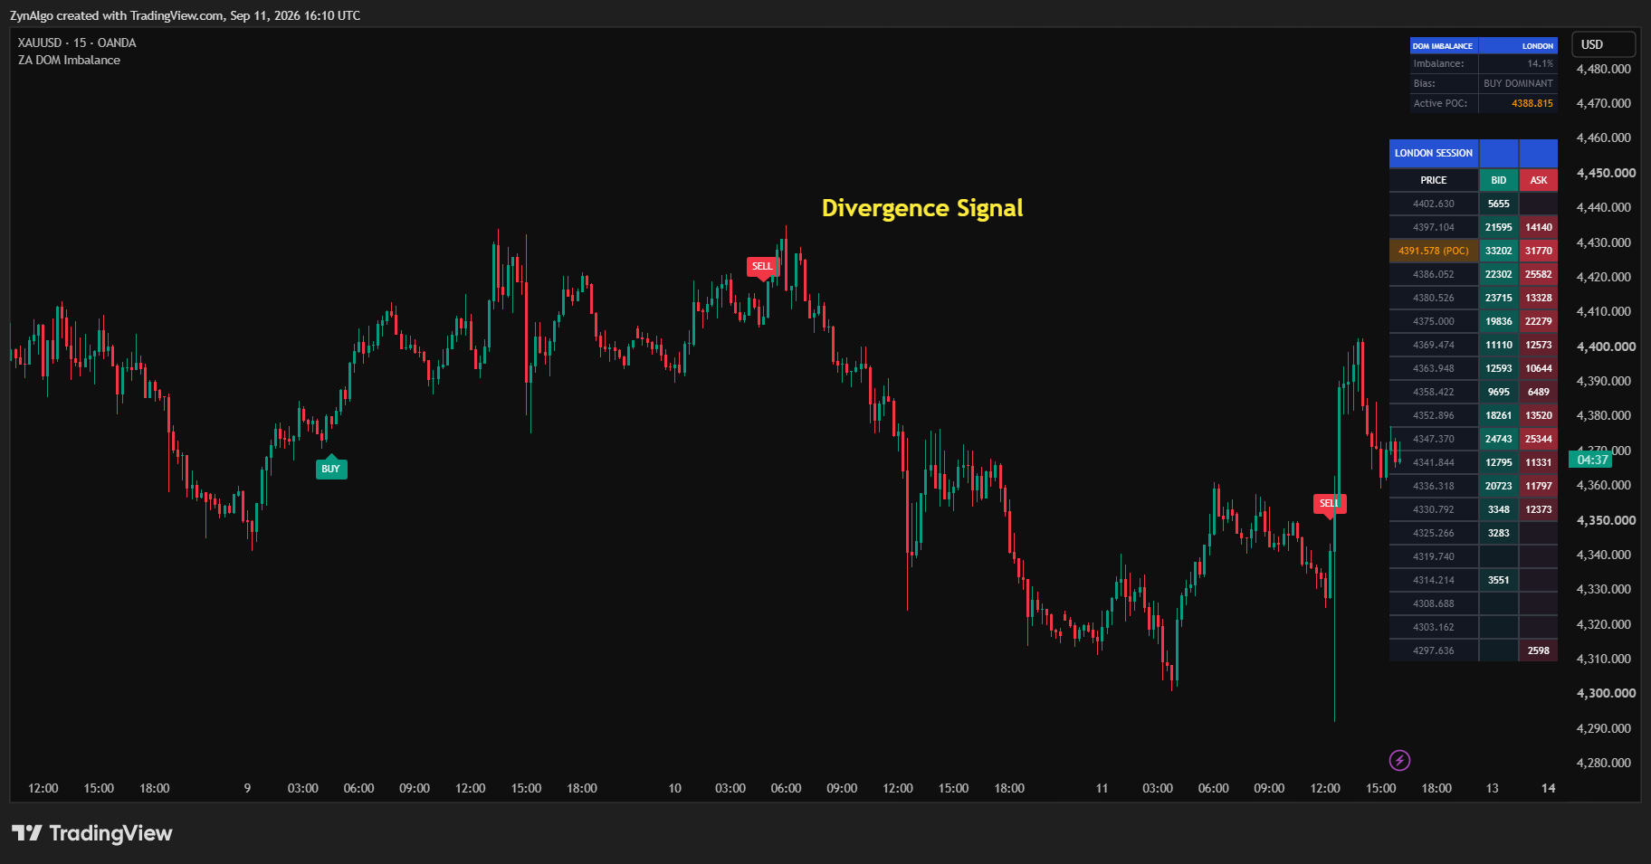Click the DOM IMBALANCE panel header
This screenshot has width=1651, height=864.
click(x=1443, y=46)
